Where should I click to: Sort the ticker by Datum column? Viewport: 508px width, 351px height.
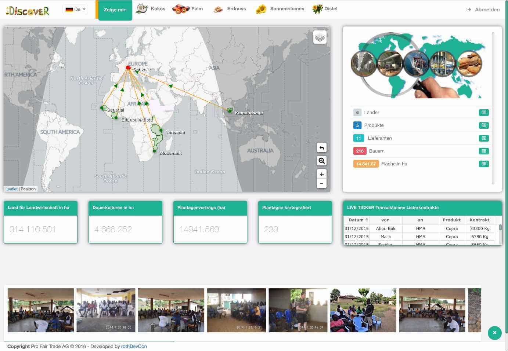pos(356,220)
